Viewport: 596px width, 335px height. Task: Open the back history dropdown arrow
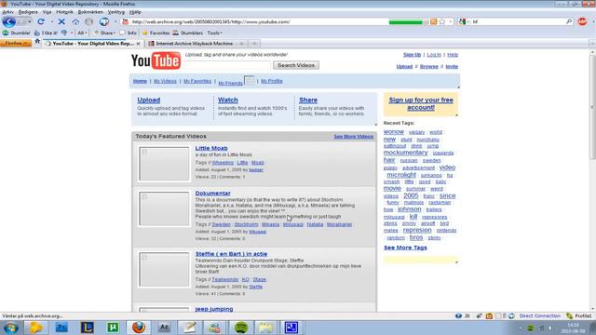(29, 21)
